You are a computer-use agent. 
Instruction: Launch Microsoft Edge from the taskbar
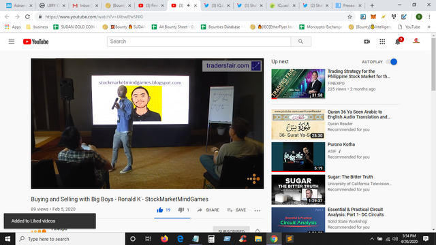(x=180, y=239)
